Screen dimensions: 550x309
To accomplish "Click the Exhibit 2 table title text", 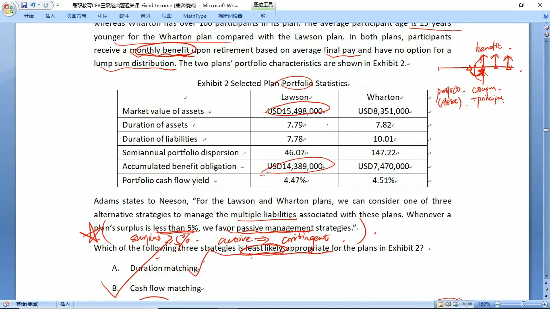I will coord(272,84).
